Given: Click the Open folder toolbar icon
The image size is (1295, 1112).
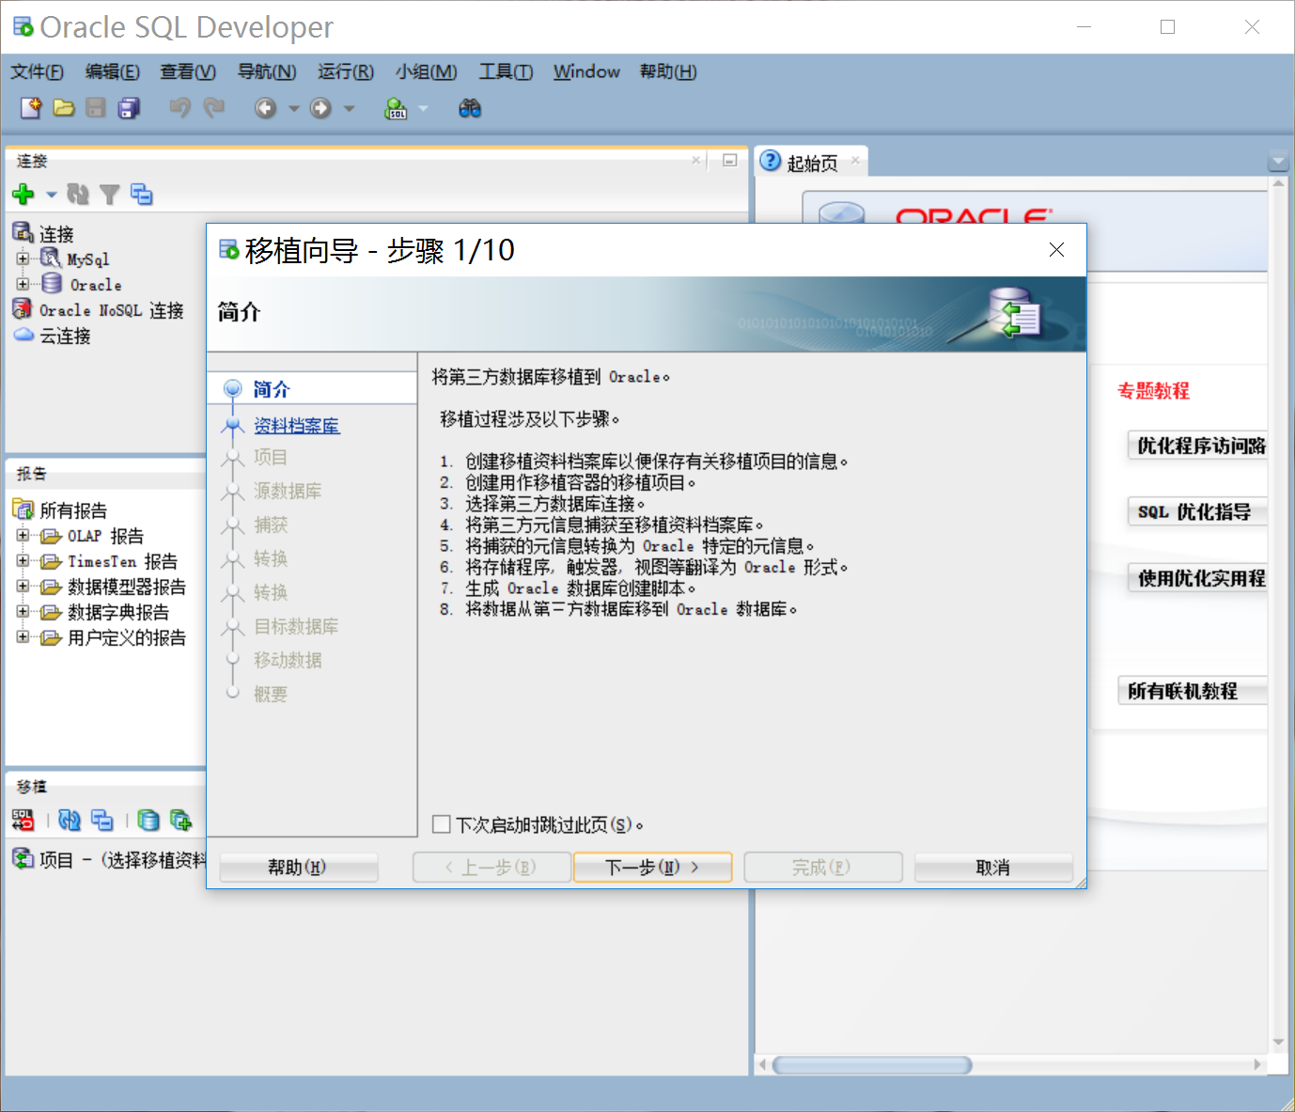Looking at the screenshot, I should point(64,108).
